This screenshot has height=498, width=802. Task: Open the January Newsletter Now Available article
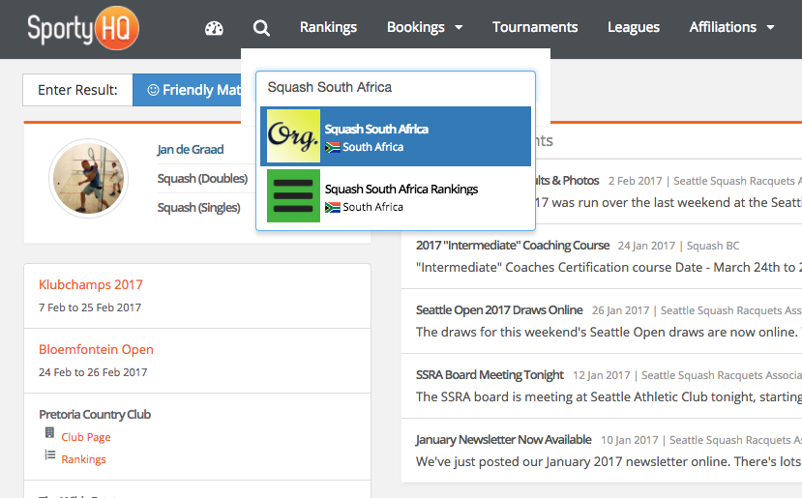click(x=503, y=440)
